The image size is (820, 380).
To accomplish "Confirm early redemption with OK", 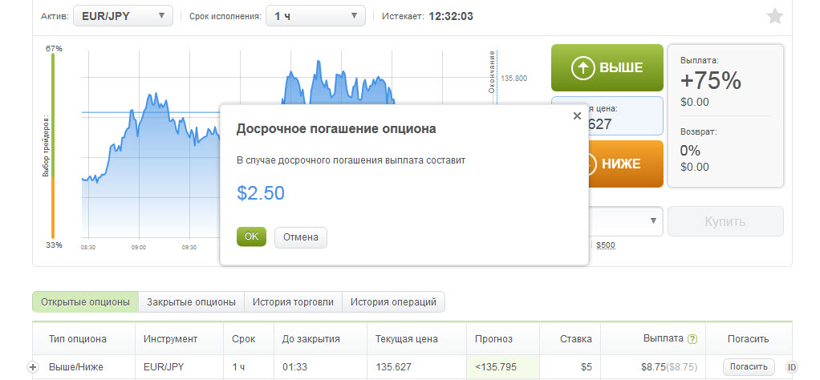I will 252,236.
